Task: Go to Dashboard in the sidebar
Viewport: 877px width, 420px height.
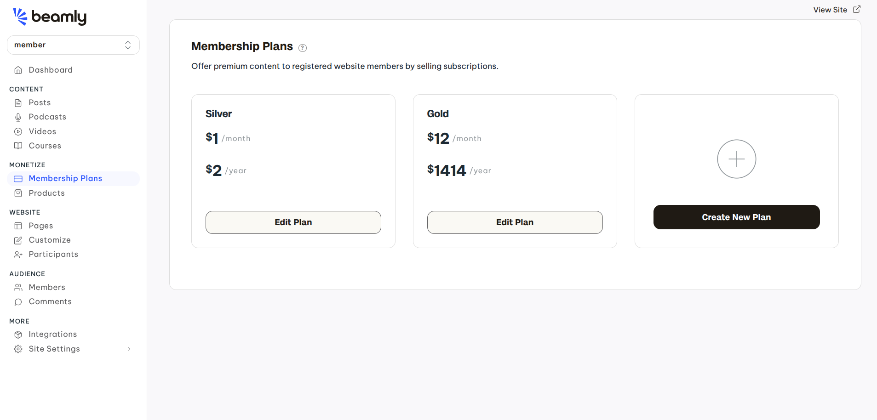Action: pyautogui.click(x=51, y=70)
